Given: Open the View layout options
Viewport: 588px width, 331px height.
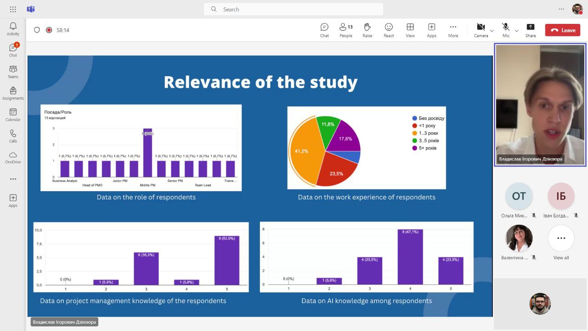Looking at the screenshot, I should (x=410, y=30).
